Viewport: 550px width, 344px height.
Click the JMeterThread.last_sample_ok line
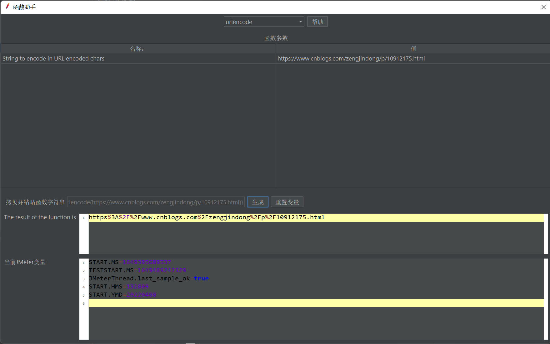click(316, 279)
